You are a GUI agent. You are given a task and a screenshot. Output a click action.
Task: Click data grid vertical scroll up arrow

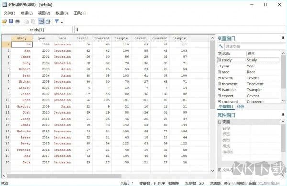coord(212,38)
